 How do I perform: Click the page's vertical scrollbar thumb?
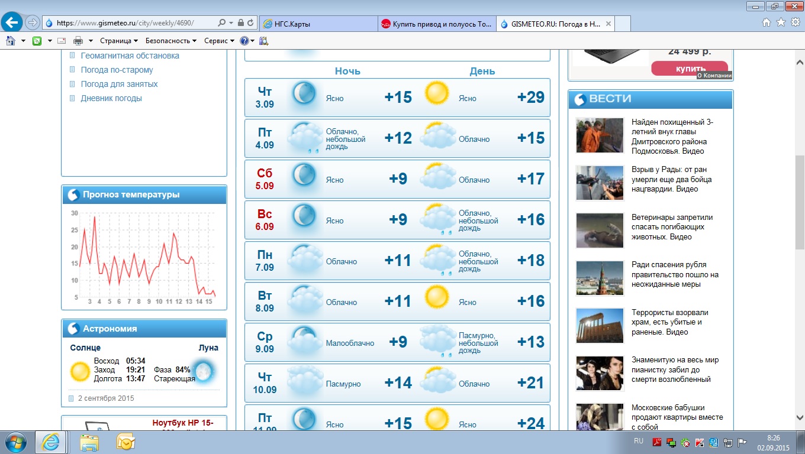[799, 201]
